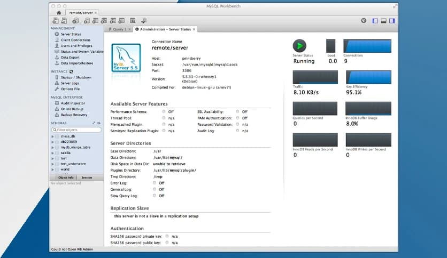Click host value 'printberry'
Viewport: 447px width, 258px height.
191,58
